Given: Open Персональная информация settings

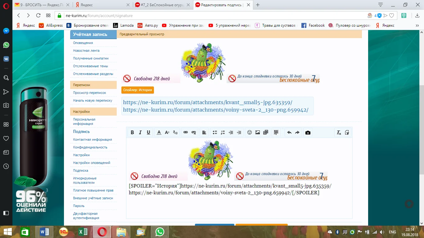Looking at the screenshot, I should point(84,121).
